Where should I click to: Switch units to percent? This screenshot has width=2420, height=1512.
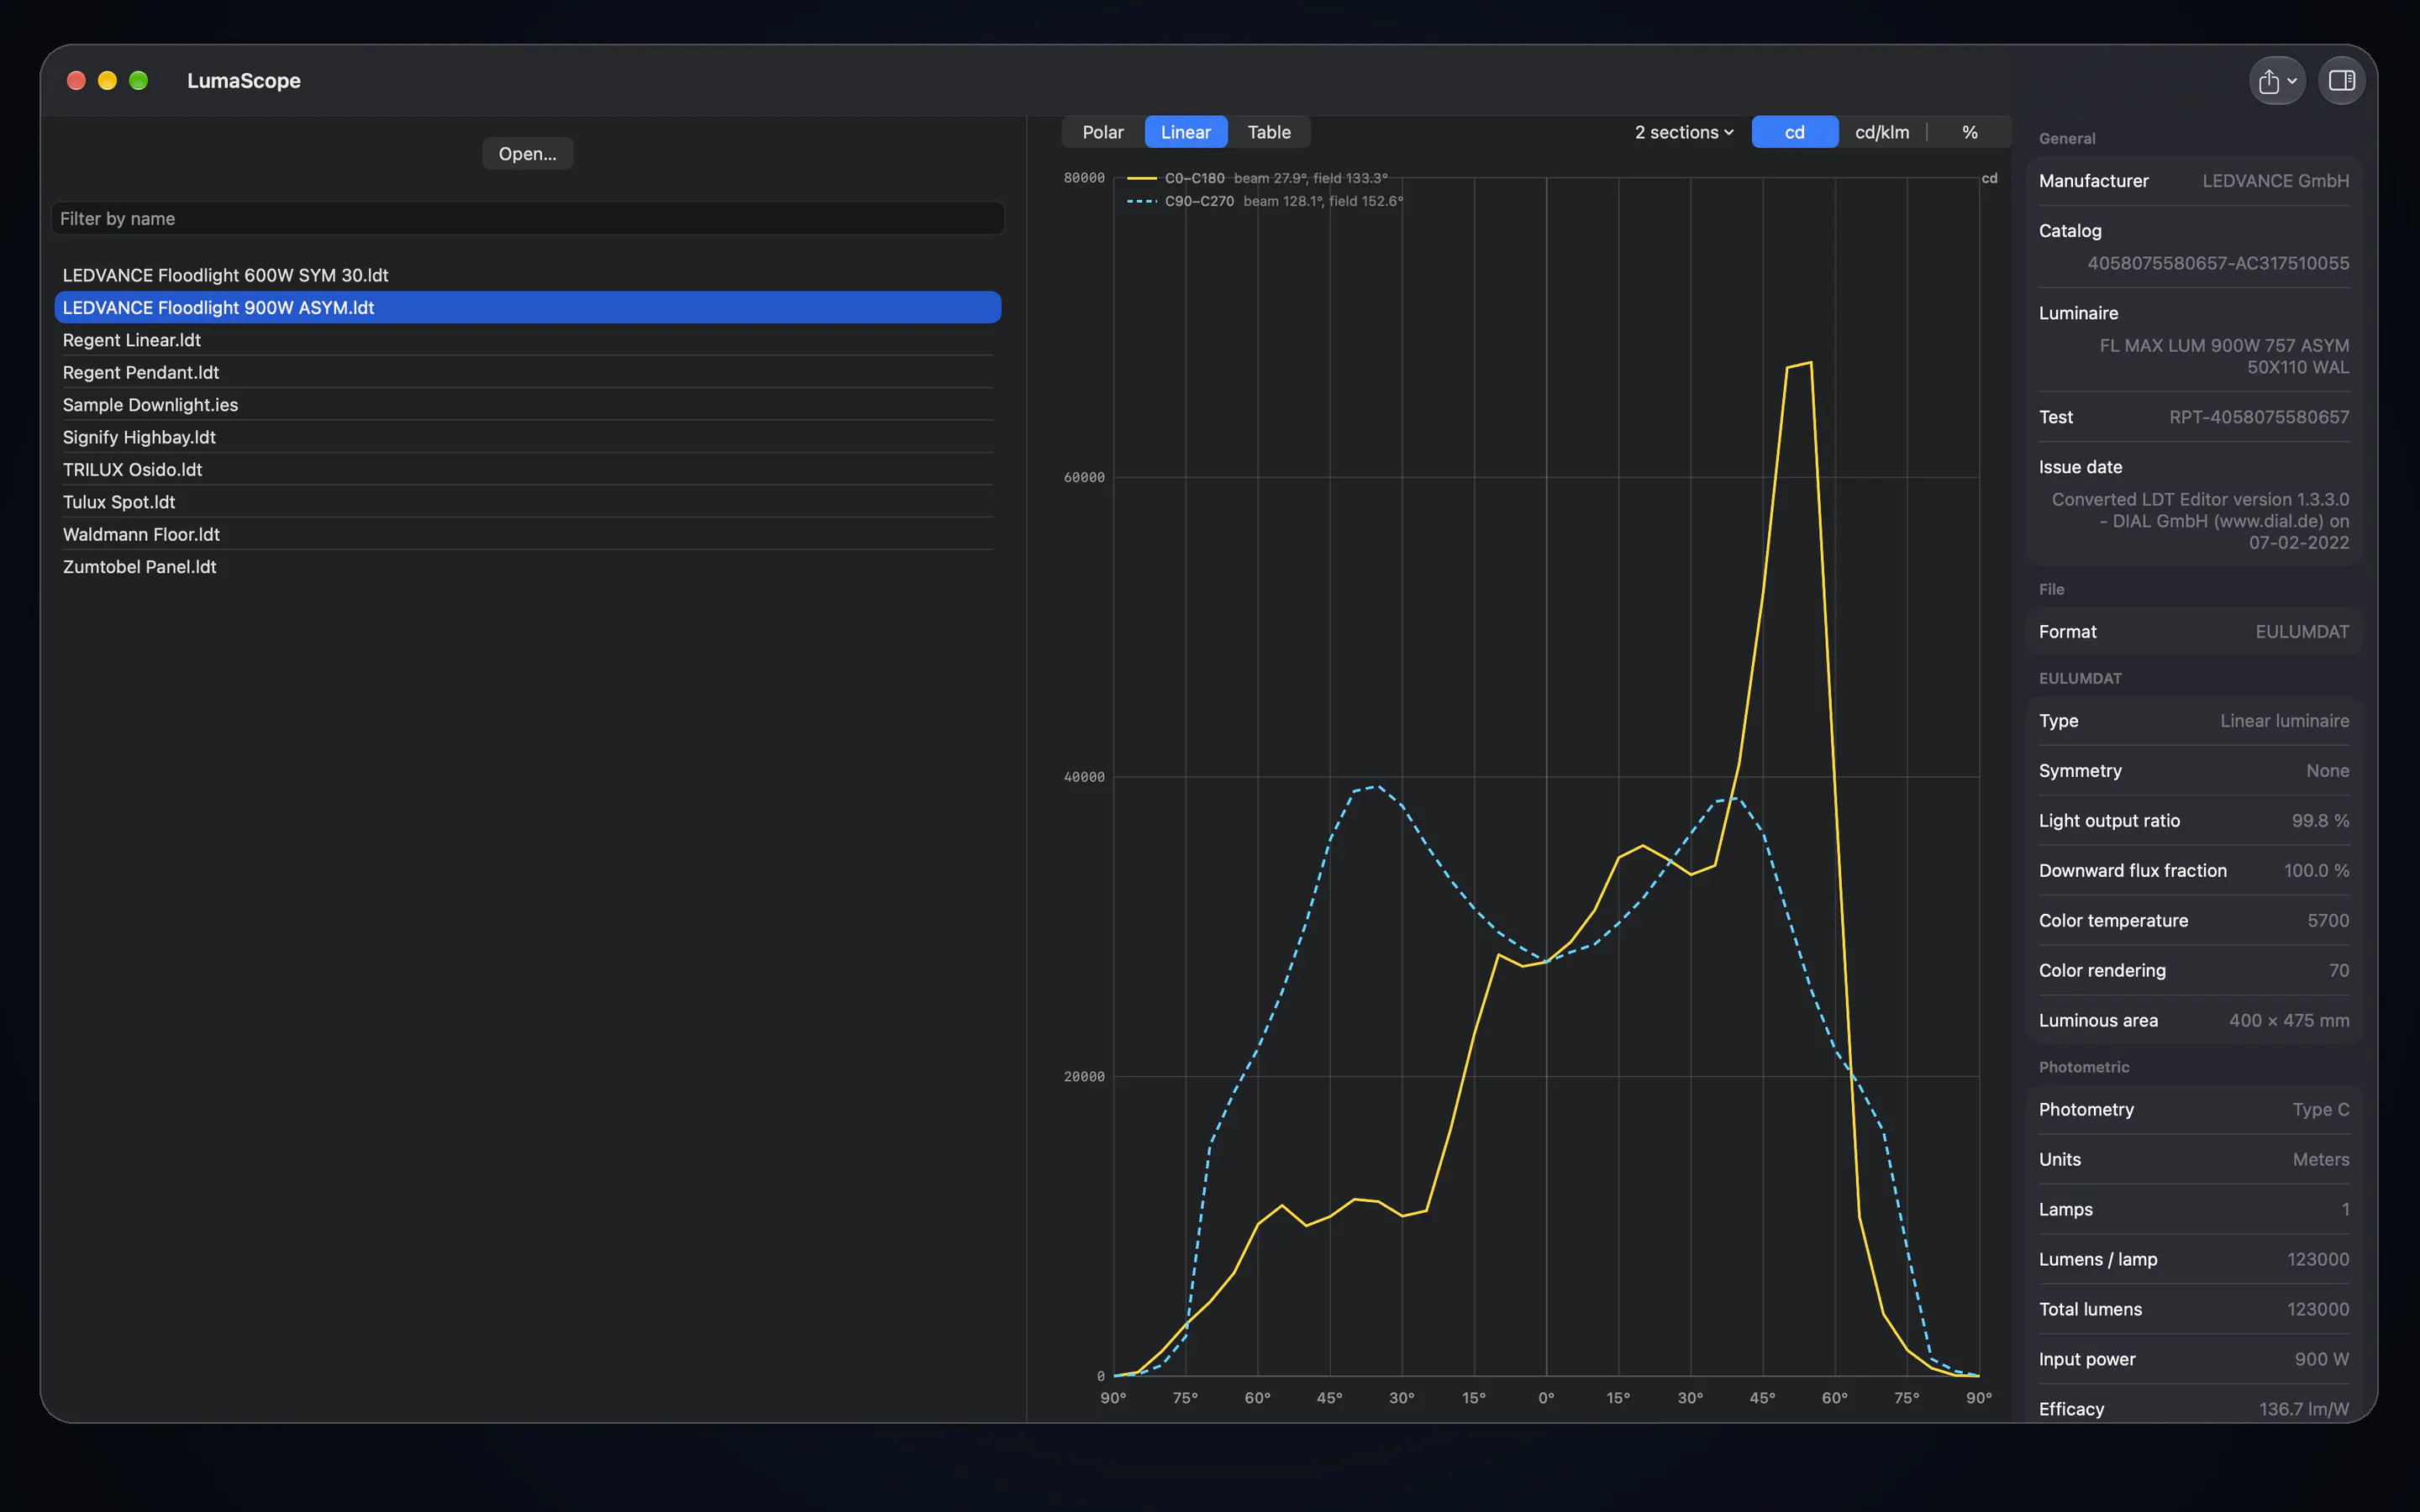(1969, 132)
